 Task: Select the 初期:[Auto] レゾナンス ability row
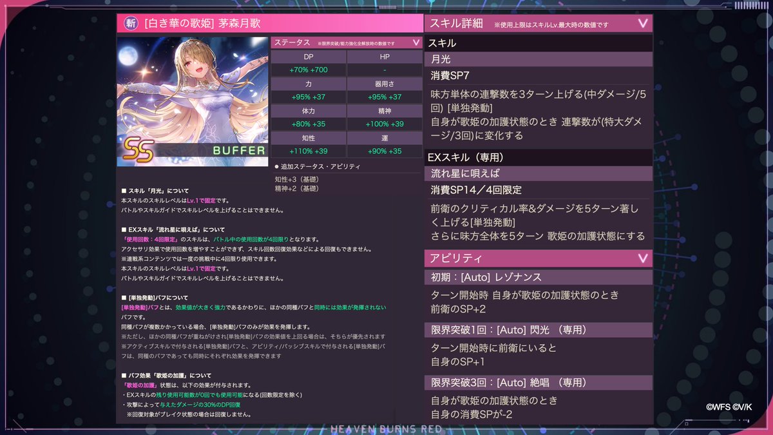[x=539, y=277]
